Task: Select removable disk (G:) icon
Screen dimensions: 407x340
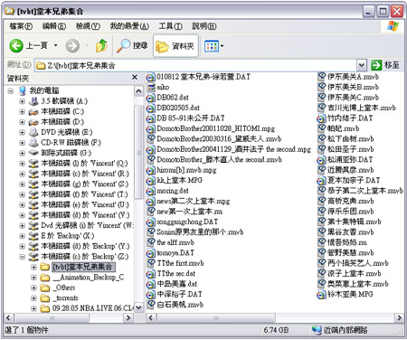Action: click(x=33, y=153)
